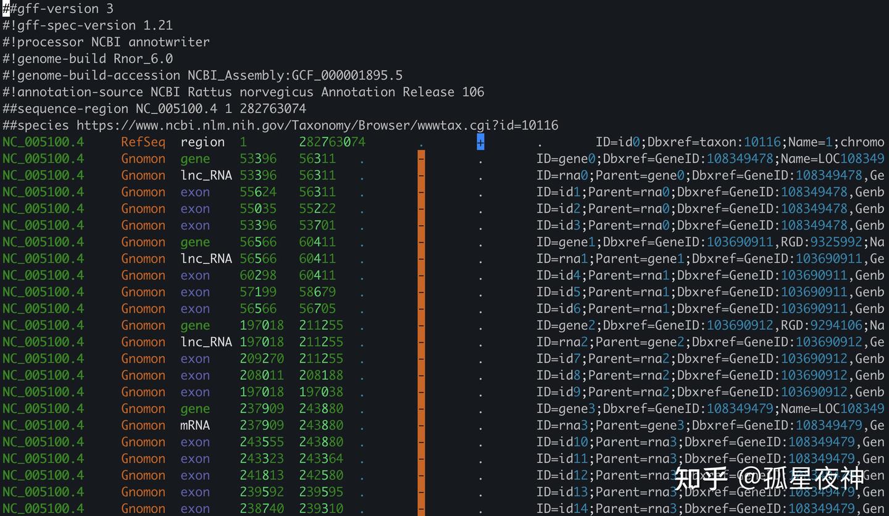Select "ID=rna3;Parent=gene3" attribute text
This screenshot has height=516, width=889.
pyautogui.click(x=611, y=425)
